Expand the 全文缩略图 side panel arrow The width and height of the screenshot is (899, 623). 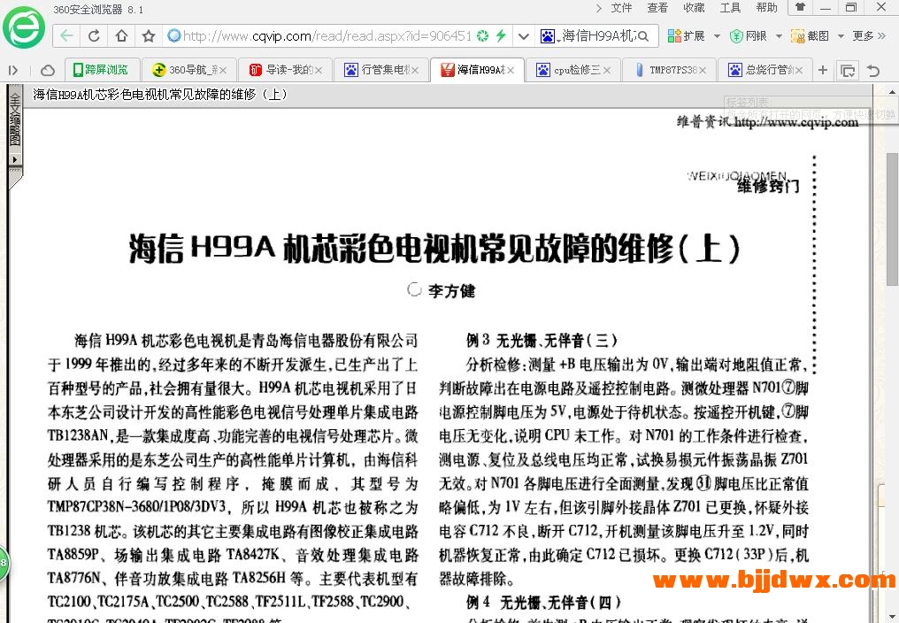(15, 159)
